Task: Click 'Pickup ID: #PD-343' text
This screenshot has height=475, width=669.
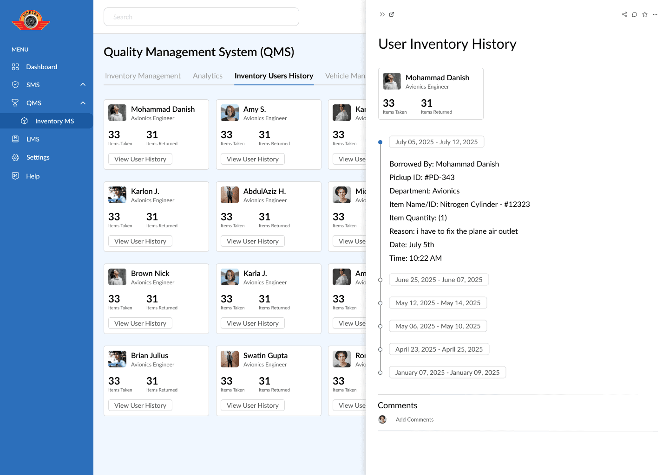Action: [x=422, y=177]
